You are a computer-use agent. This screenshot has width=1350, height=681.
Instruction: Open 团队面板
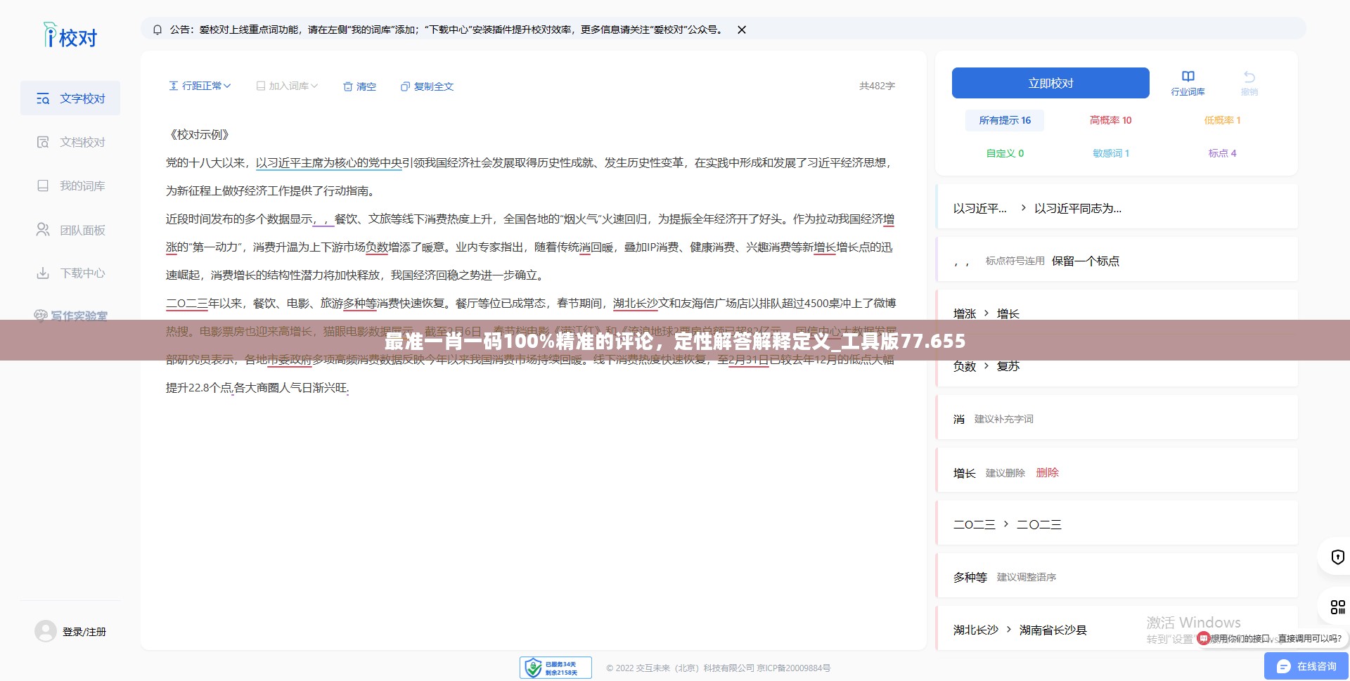(x=70, y=230)
